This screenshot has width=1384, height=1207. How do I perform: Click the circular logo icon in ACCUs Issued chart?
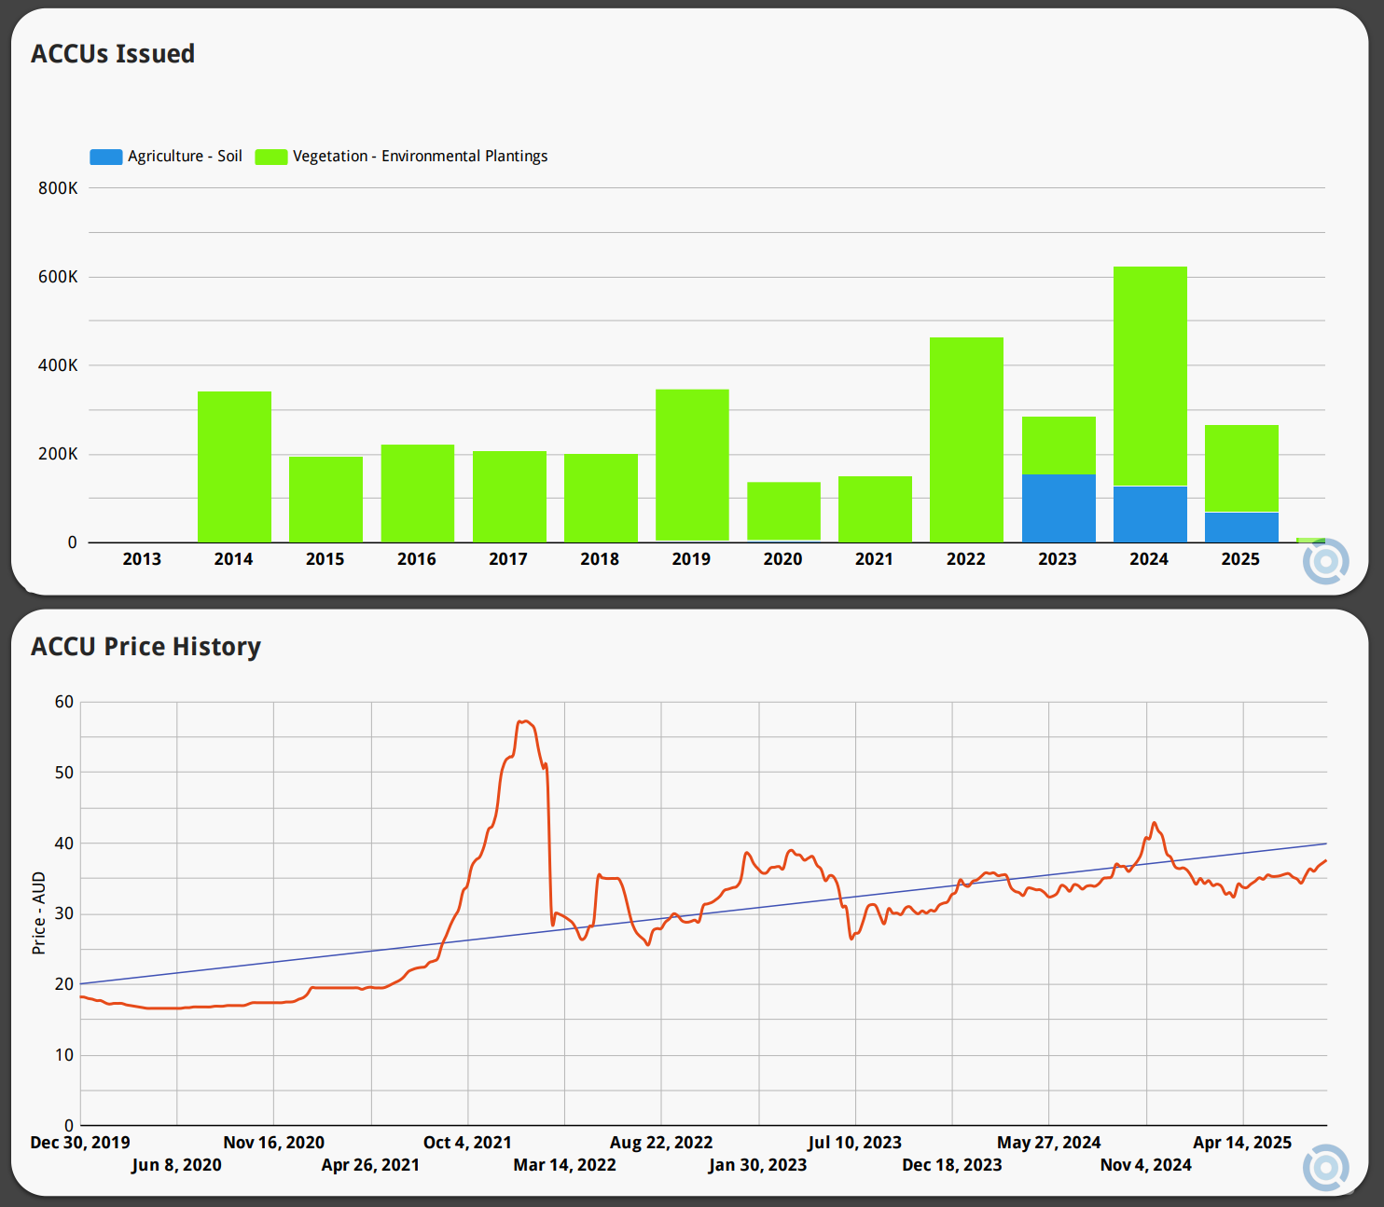point(1325,561)
